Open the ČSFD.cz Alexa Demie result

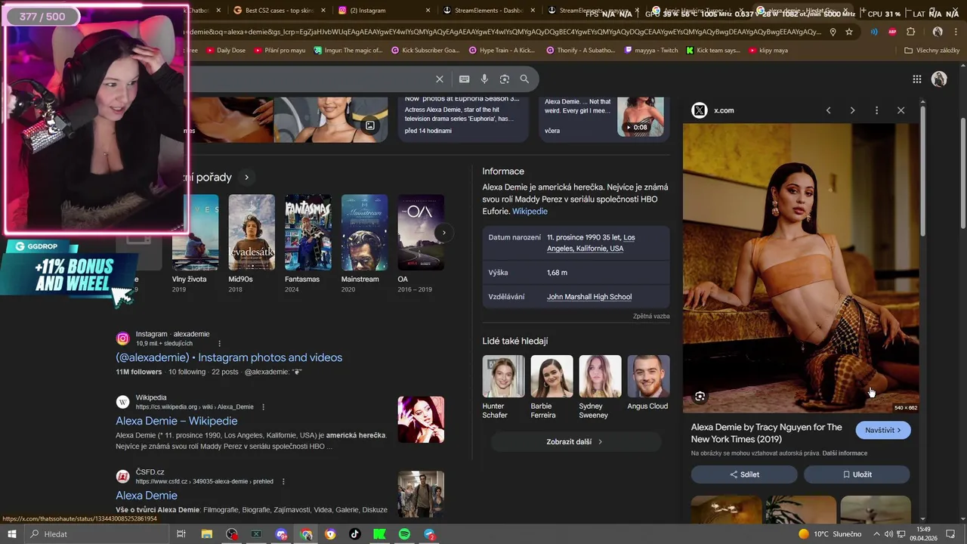pyautogui.click(x=147, y=496)
